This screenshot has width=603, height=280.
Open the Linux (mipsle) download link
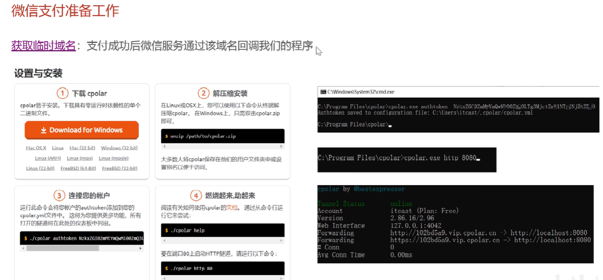point(113,158)
